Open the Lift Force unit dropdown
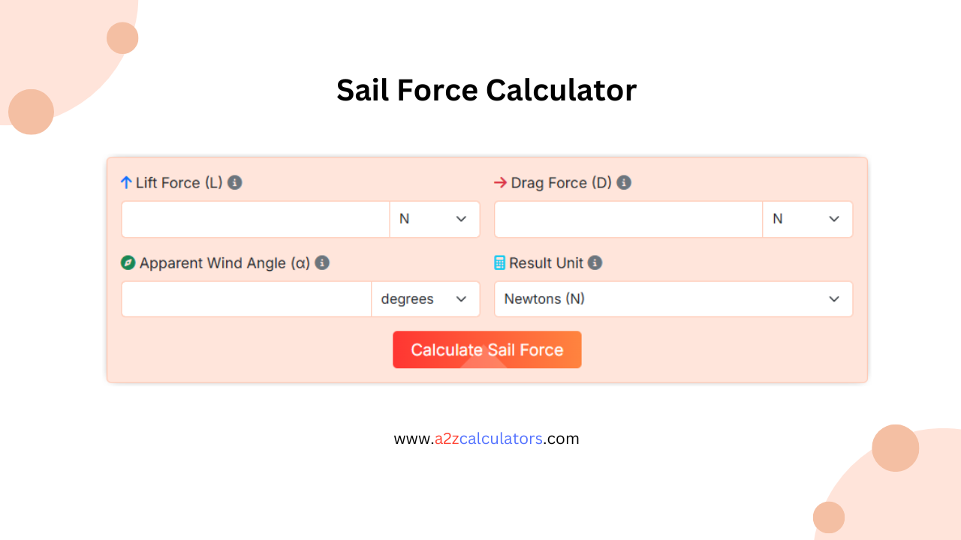Image resolution: width=961 pixels, height=540 pixels. [x=435, y=219]
